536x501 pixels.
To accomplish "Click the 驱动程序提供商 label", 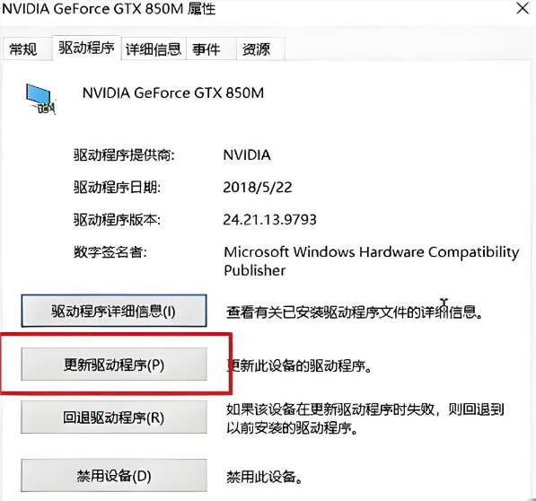I will 125,155.
